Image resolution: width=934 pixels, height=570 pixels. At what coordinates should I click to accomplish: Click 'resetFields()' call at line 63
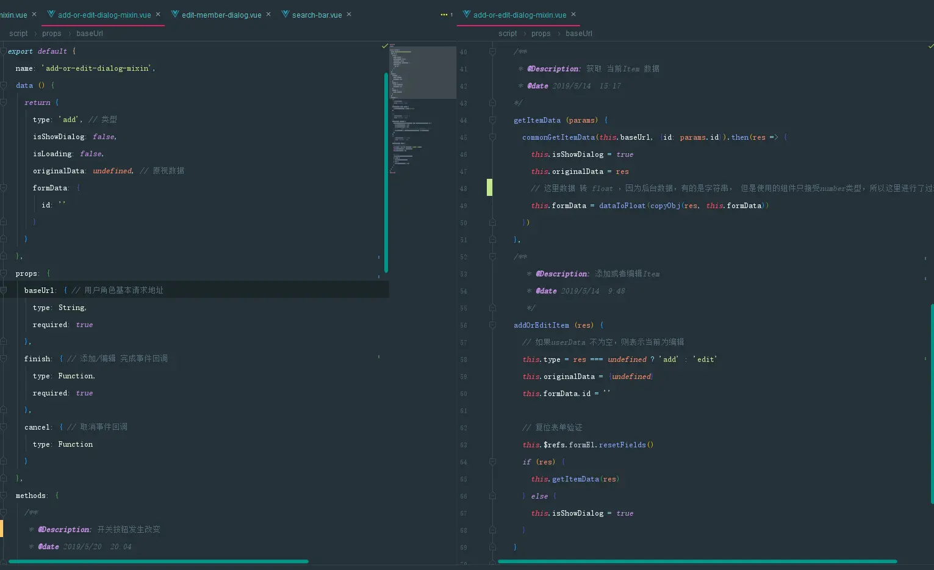coord(626,445)
